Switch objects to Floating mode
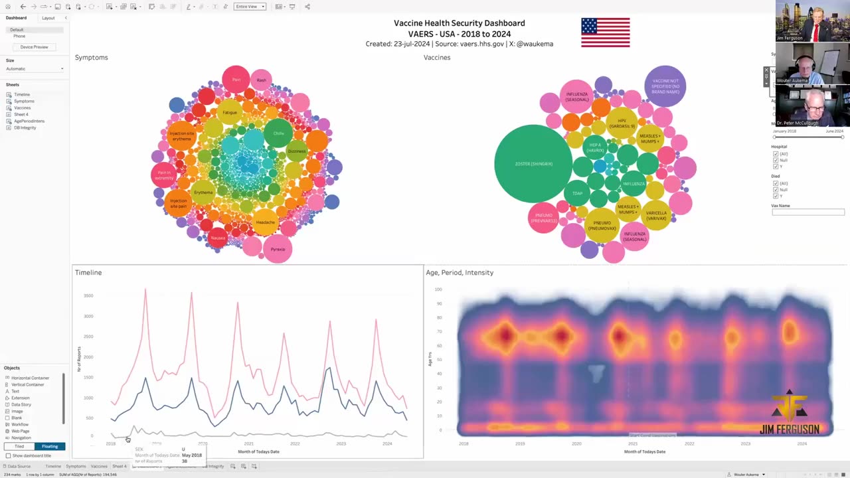The height and width of the screenshot is (478, 850). tap(50, 446)
